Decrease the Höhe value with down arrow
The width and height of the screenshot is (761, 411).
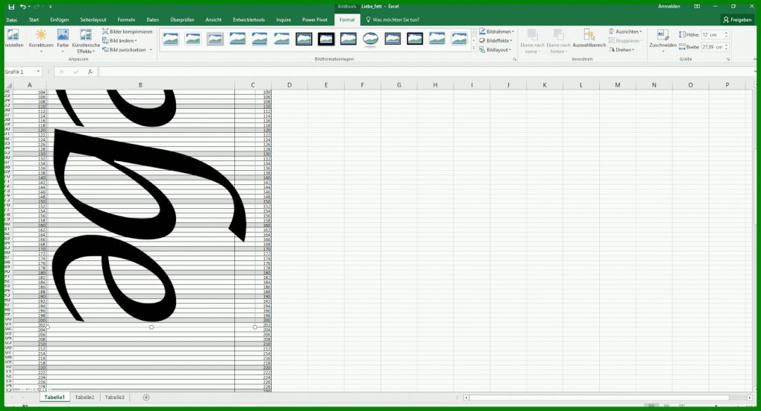[727, 37]
